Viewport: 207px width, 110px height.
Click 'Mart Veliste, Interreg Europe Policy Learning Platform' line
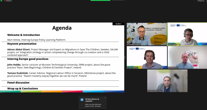(x=36, y=40)
